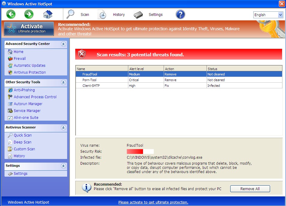This screenshot has width=286, height=206.
Task: Select the FraudTool threat row
Action: pos(179,74)
